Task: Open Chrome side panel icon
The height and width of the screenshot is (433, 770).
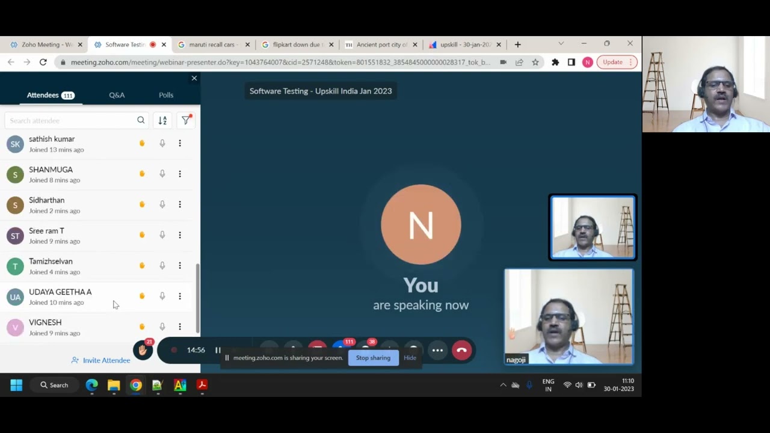Action: point(571,62)
